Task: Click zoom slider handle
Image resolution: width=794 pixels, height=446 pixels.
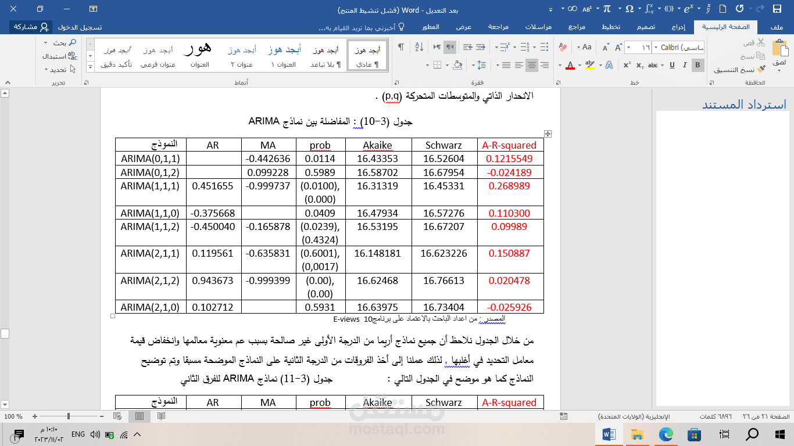Action: pyautogui.click(x=69, y=416)
